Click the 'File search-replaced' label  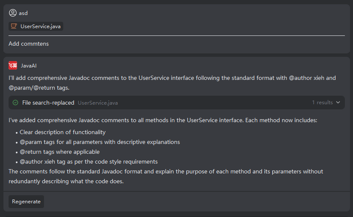coord(48,103)
